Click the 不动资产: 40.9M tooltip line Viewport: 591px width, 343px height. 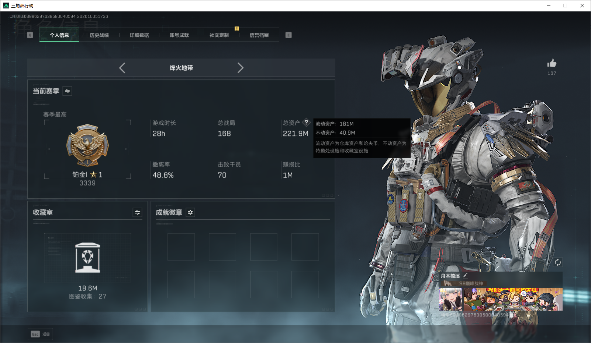tap(335, 132)
